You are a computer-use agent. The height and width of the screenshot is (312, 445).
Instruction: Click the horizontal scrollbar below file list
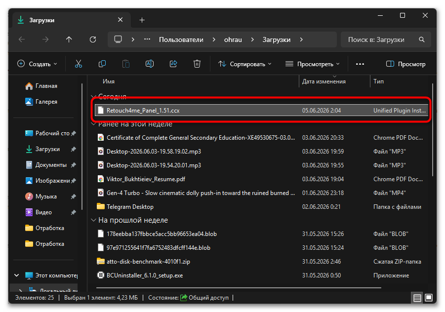click(x=239, y=288)
